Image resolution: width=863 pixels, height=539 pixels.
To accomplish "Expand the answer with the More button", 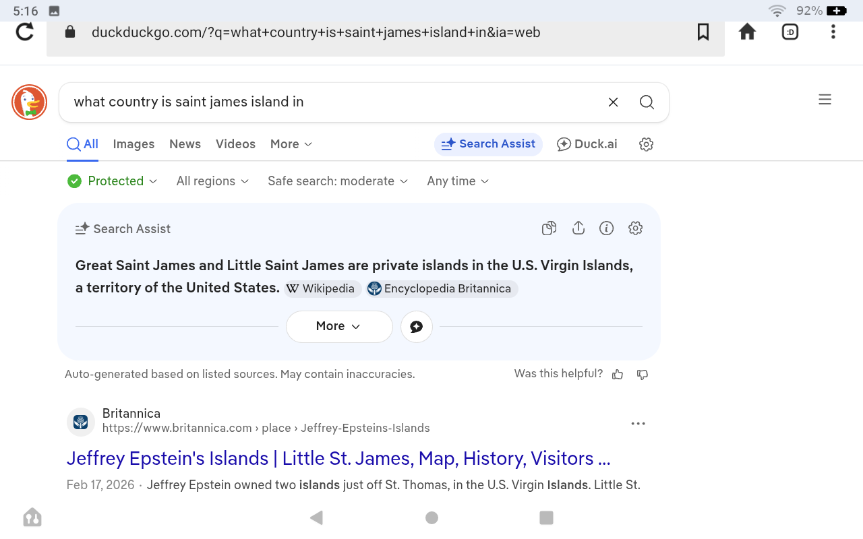I will [338, 326].
